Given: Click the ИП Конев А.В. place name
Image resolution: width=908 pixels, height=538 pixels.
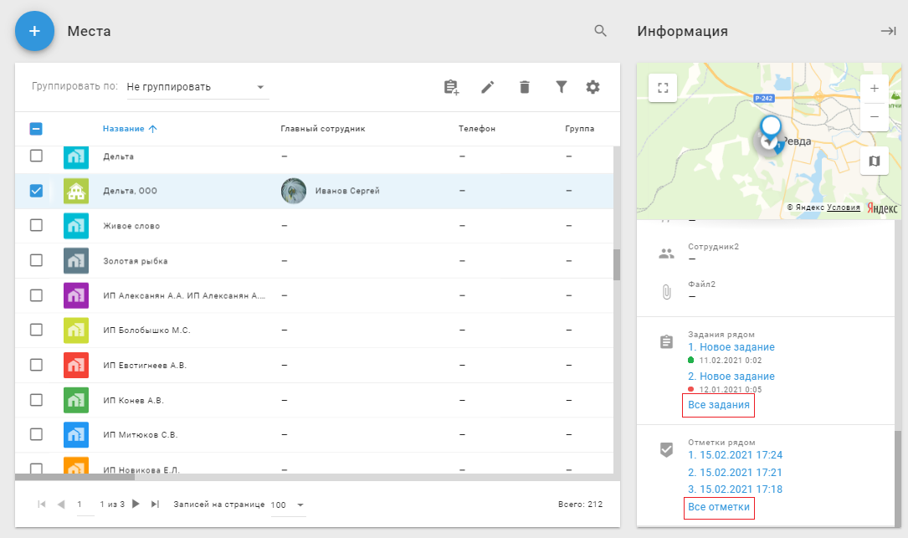Looking at the screenshot, I should click(133, 400).
